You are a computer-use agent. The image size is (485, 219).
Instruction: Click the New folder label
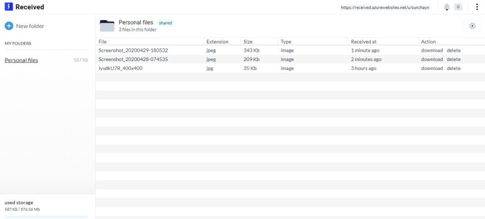30,26
